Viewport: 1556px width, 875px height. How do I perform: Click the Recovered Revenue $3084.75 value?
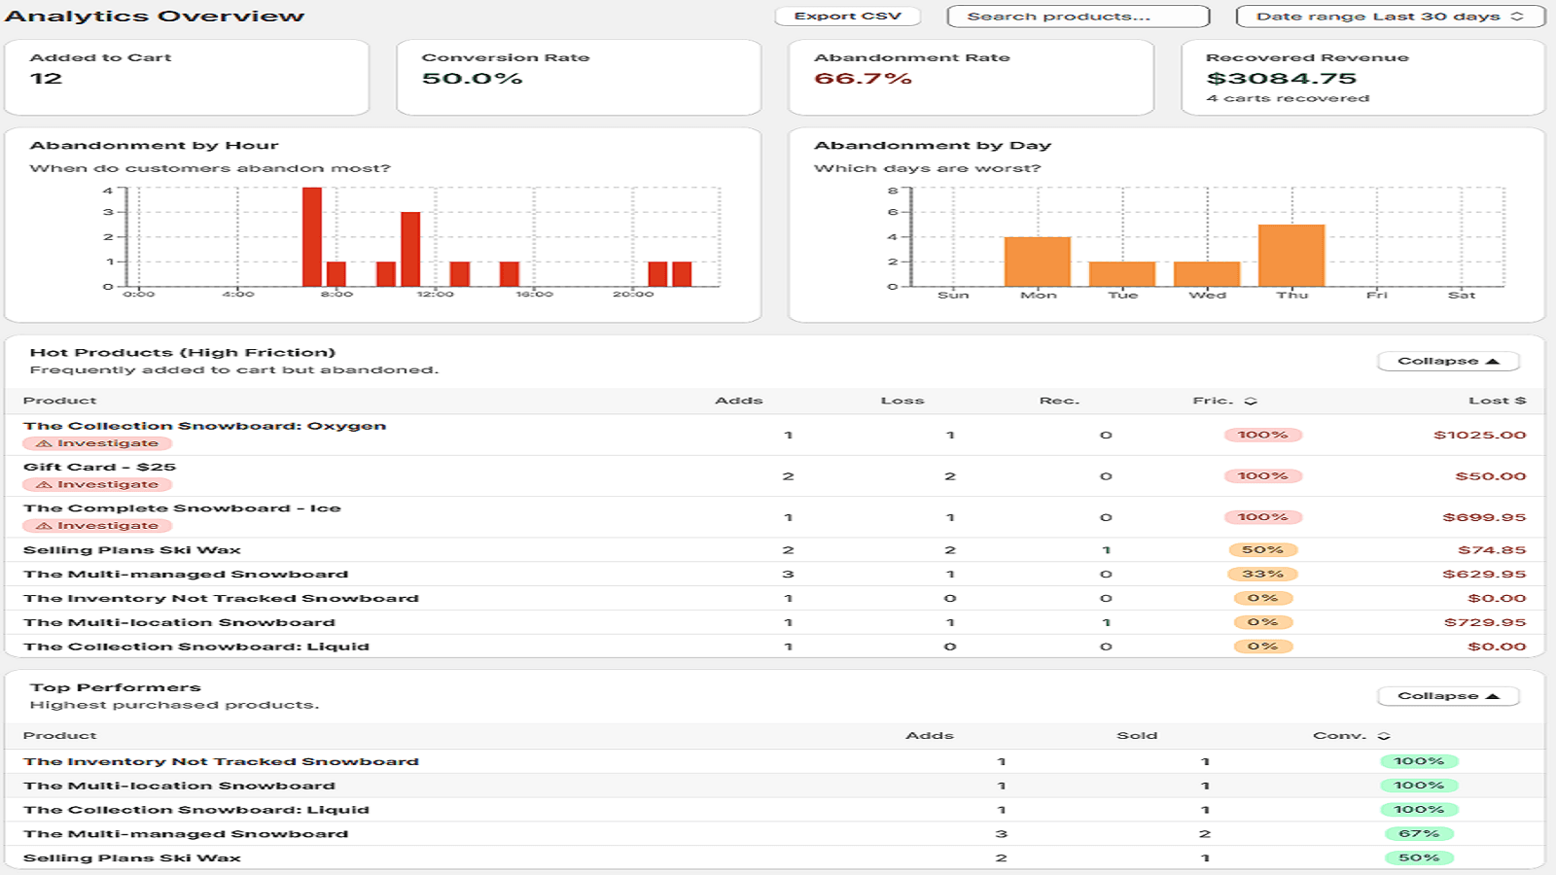click(x=1281, y=79)
